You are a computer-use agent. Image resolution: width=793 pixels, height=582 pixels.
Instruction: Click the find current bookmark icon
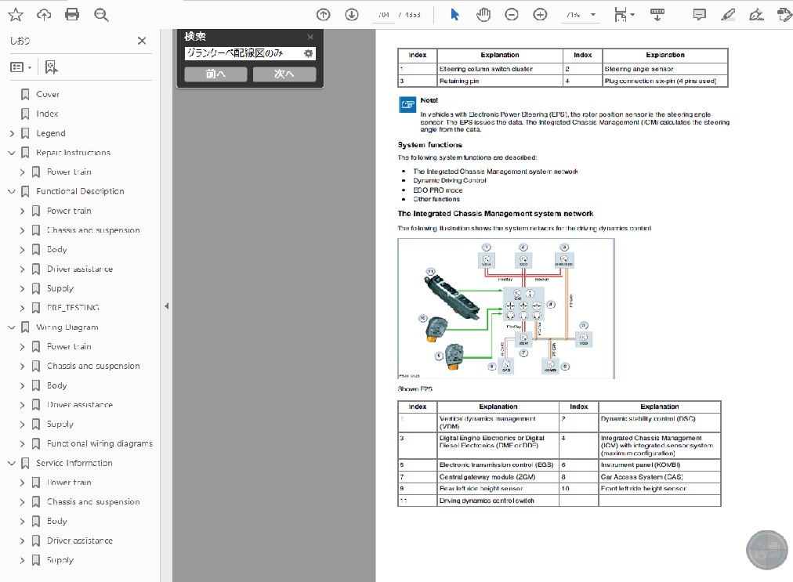(51, 67)
